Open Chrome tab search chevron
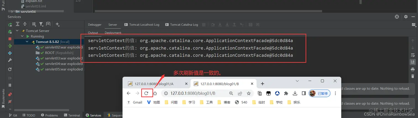 297,81
